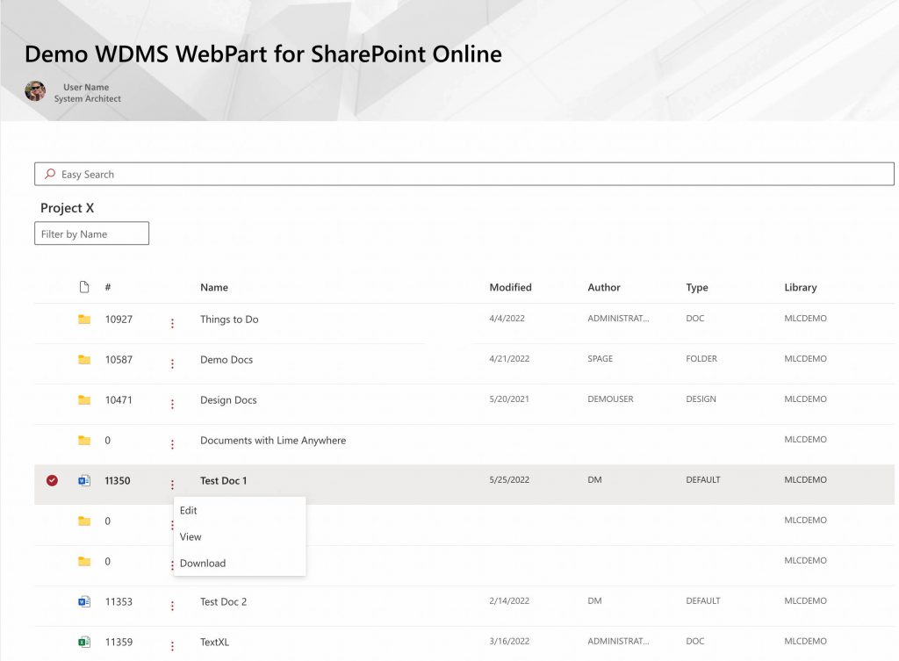Click the folder icon for Design Docs
The image size is (899, 661).
click(x=84, y=399)
